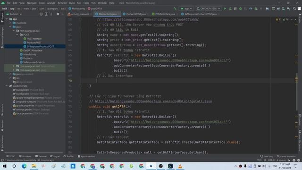Go to next highlighted error arrow
This screenshot has width=302, height=170.
pyautogui.click(x=295, y=19)
